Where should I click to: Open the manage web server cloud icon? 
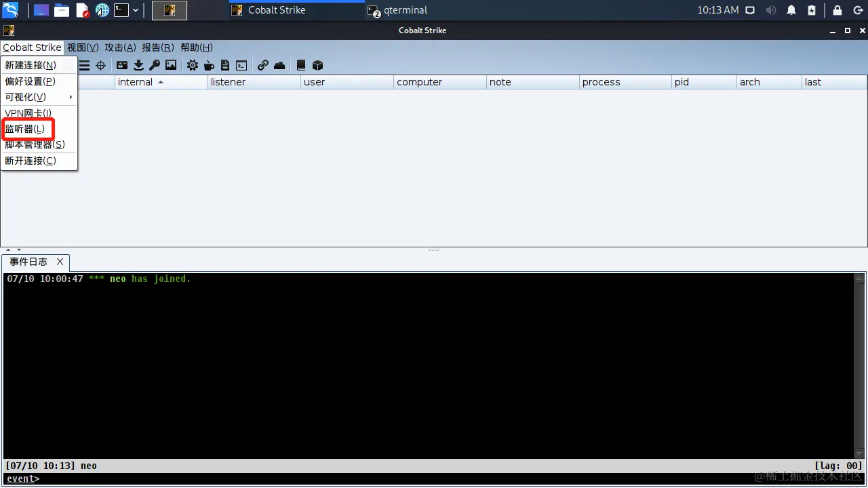pyautogui.click(x=279, y=65)
